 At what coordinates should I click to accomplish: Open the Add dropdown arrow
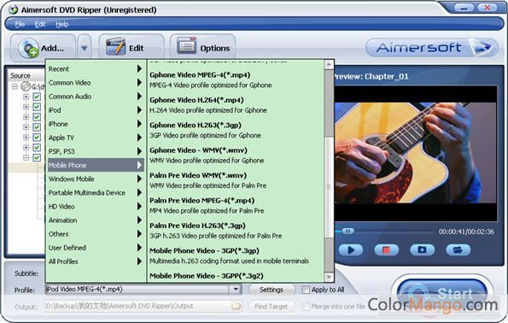tap(85, 48)
